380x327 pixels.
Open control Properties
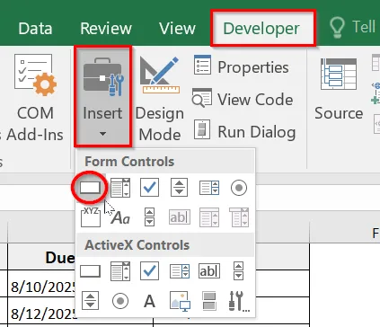[242, 66]
